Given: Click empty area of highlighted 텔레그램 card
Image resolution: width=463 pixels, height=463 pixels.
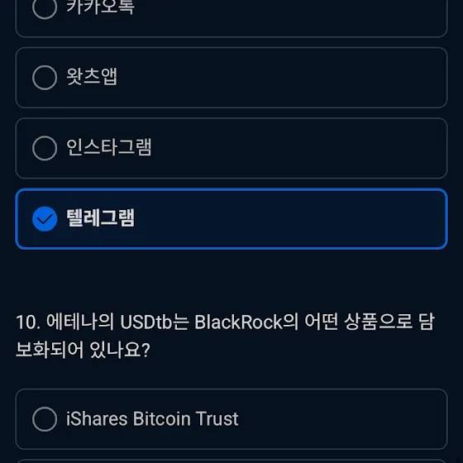Looking at the screenshot, I should 289,219.
